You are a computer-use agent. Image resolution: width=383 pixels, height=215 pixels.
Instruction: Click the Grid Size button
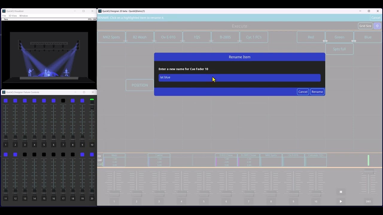[x=365, y=26]
